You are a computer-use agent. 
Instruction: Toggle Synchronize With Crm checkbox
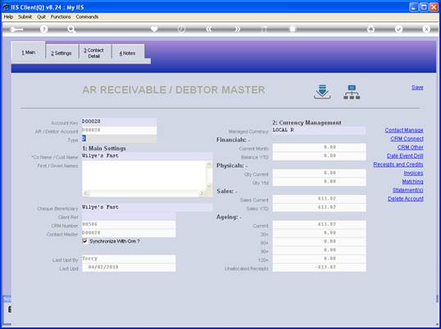[x=84, y=241]
